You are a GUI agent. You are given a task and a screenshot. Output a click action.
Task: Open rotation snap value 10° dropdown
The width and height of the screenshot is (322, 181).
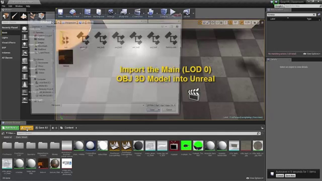pos(236,22)
